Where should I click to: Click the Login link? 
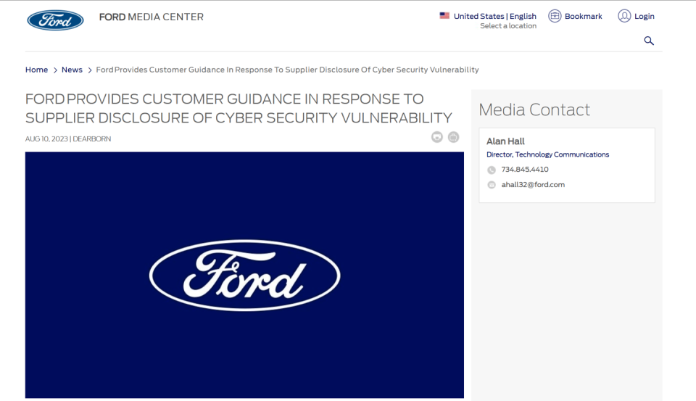click(x=645, y=16)
